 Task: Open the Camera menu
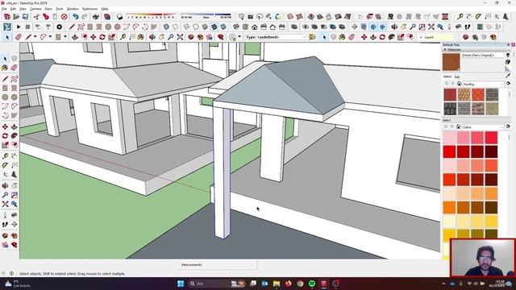tap(35, 9)
